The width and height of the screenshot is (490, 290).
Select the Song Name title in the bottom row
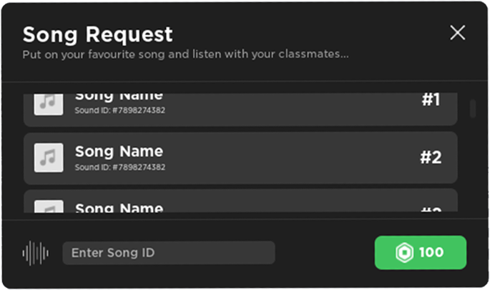119,208
